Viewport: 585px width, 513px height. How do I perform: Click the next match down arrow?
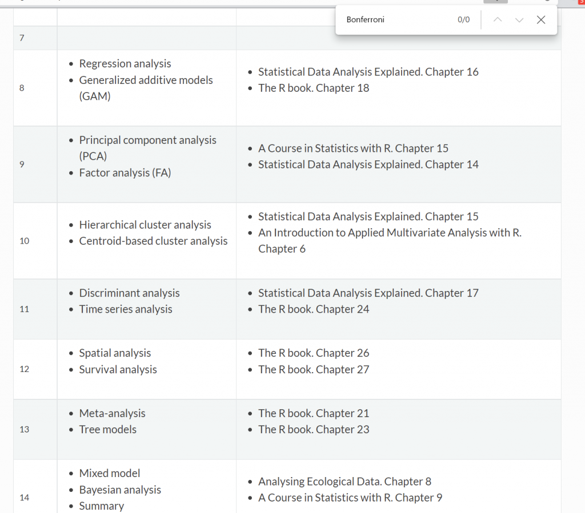coord(519,20)
